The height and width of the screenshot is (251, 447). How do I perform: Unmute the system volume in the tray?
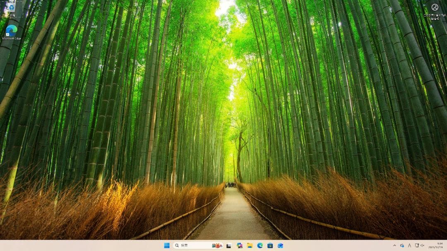pos(423,246)
